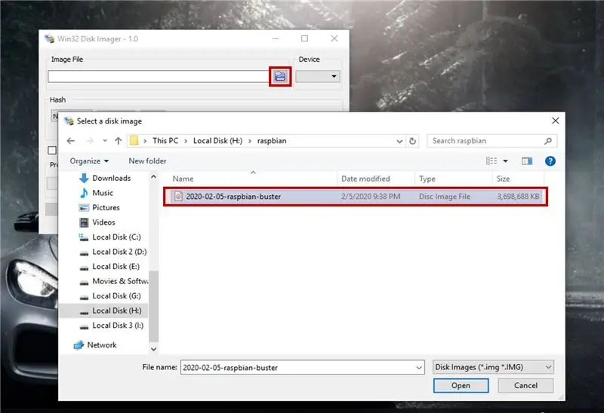Close the Select a disk image dialog
The image size is (604, 413).
tap(555, 121)
